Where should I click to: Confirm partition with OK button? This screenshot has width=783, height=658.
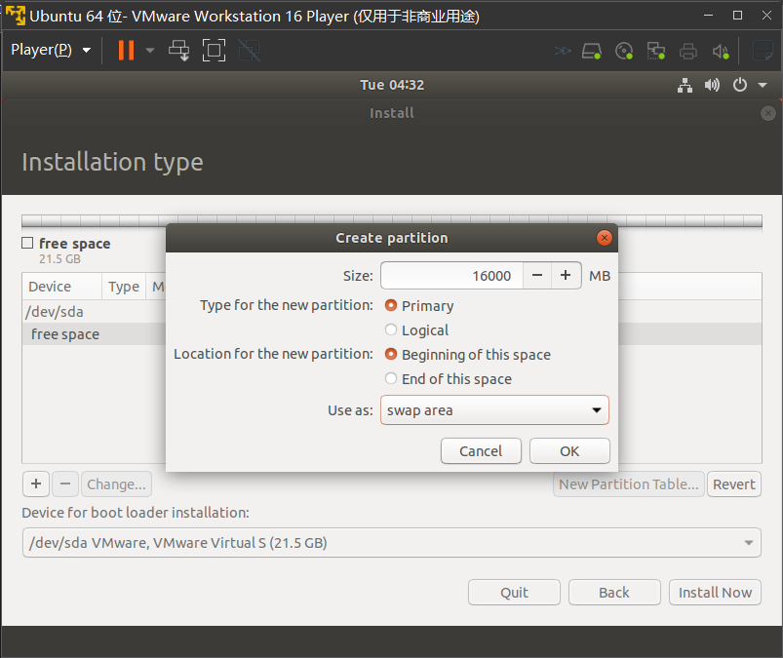(x=569, y=450)
